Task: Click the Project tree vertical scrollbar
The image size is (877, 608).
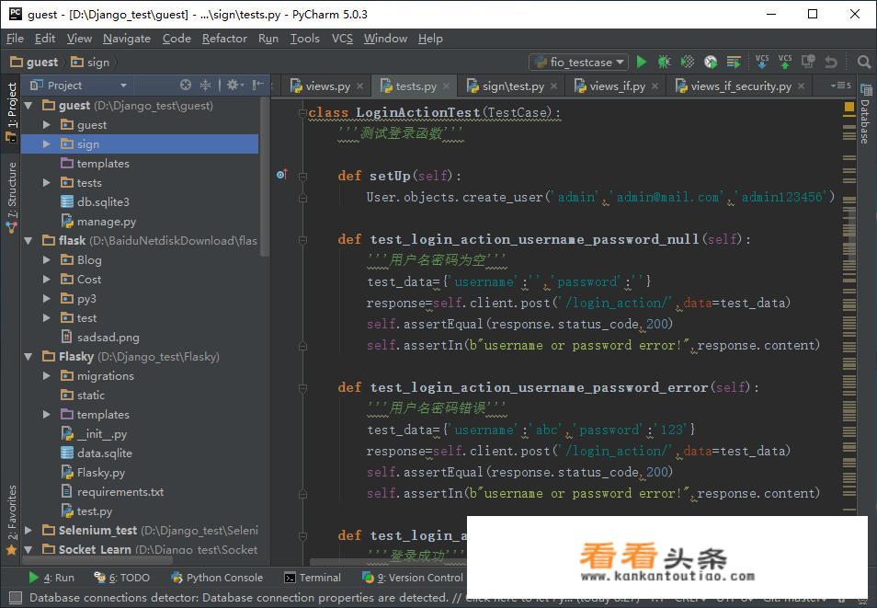Action: point(265,176)
